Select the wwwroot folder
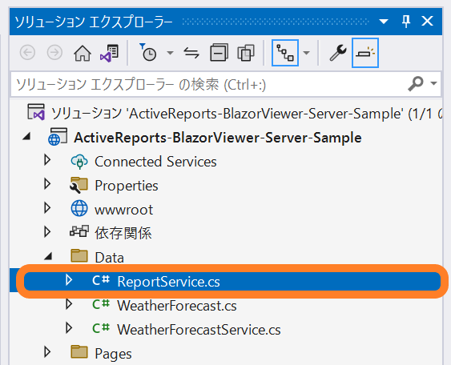The width and height of the screenshot is (451, 365). (x=124, y=210)
